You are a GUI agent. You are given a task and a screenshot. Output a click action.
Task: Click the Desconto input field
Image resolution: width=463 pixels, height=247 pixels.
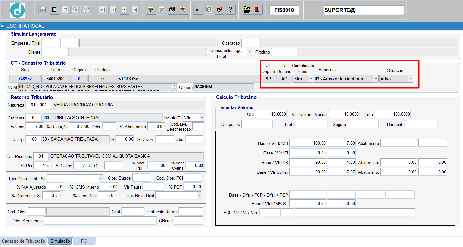422,124
